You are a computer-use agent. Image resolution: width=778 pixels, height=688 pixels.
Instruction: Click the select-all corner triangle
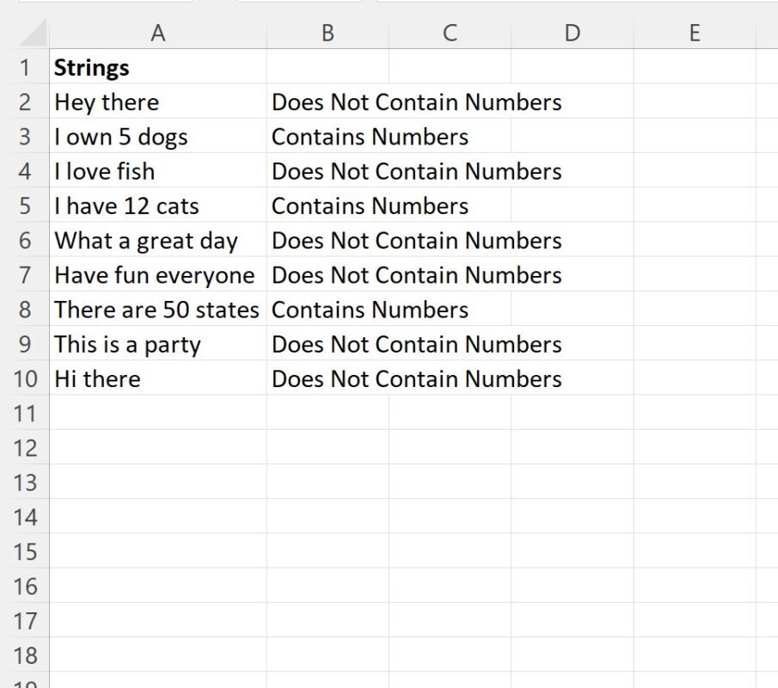click(x=32, y=34)
